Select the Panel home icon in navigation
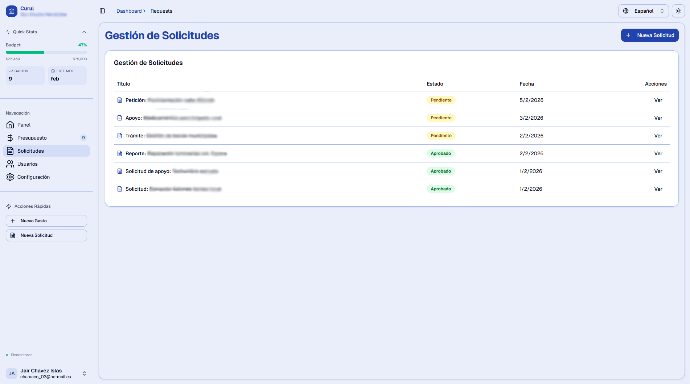The image size is (690, 384). click(10, 125)
